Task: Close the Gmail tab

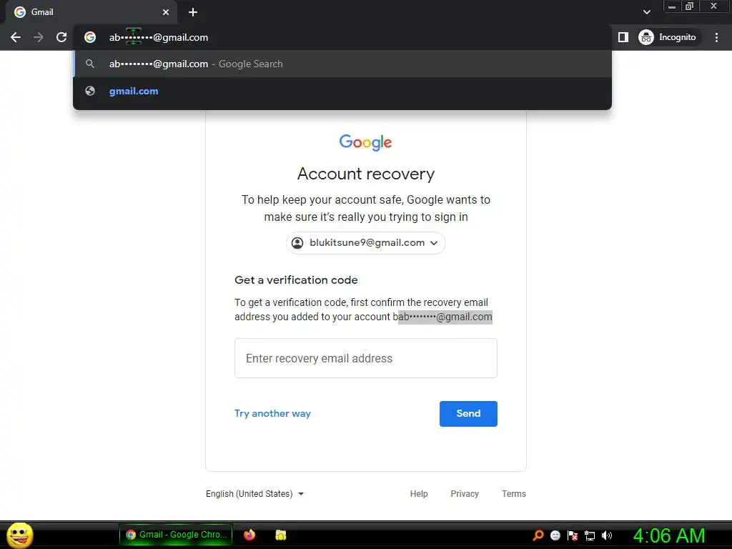Action: coord(166,12)
